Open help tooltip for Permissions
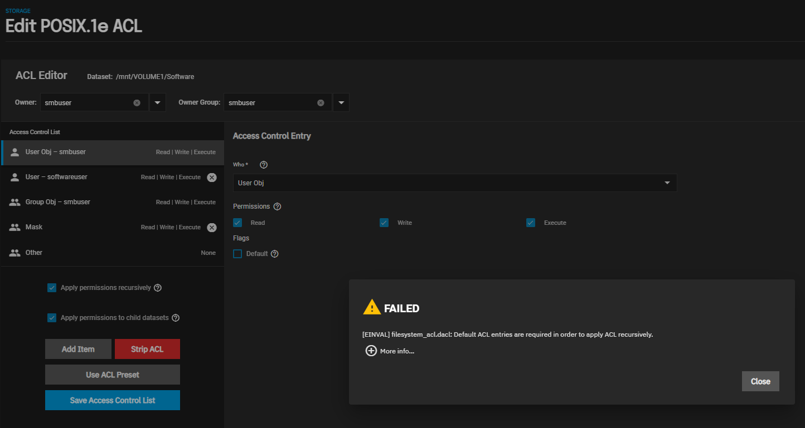 click(x=277, y=206)
